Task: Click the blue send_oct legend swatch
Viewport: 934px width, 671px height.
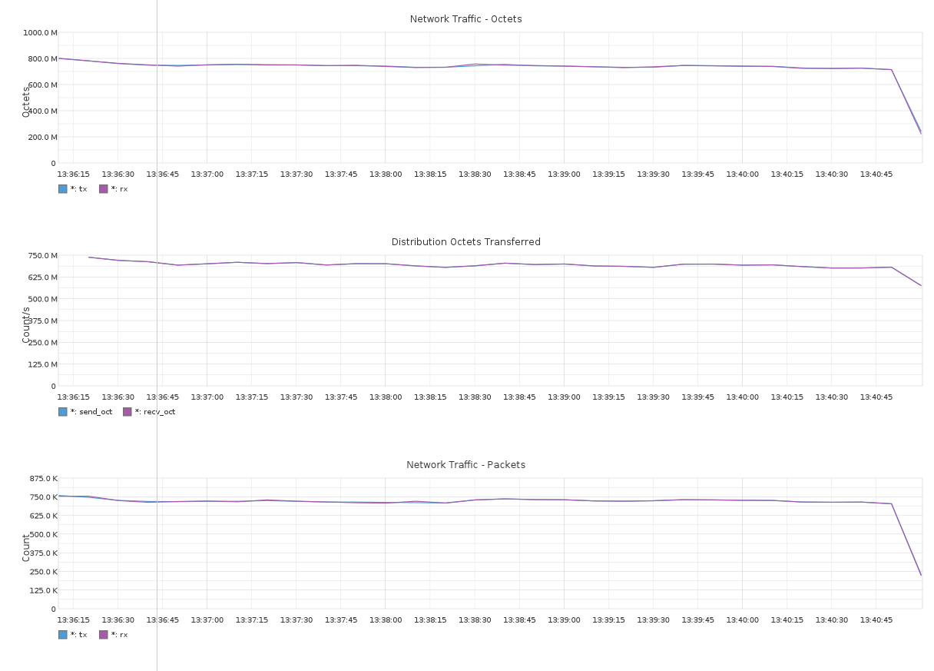Action: pyautogui.click(x=63, y=412)
